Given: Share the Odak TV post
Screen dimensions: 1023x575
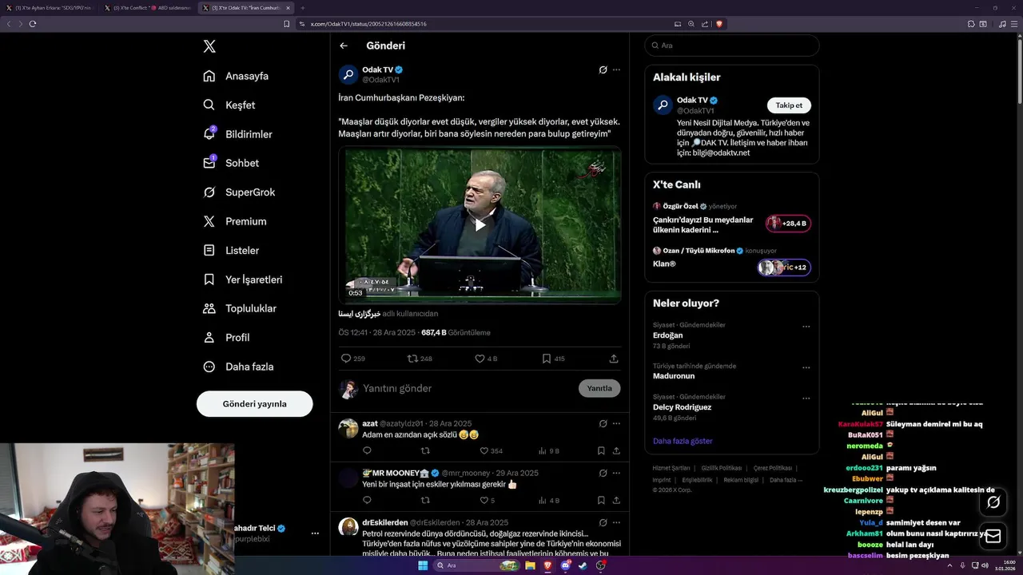Looking at the screenshot, I should click(614, 359).
